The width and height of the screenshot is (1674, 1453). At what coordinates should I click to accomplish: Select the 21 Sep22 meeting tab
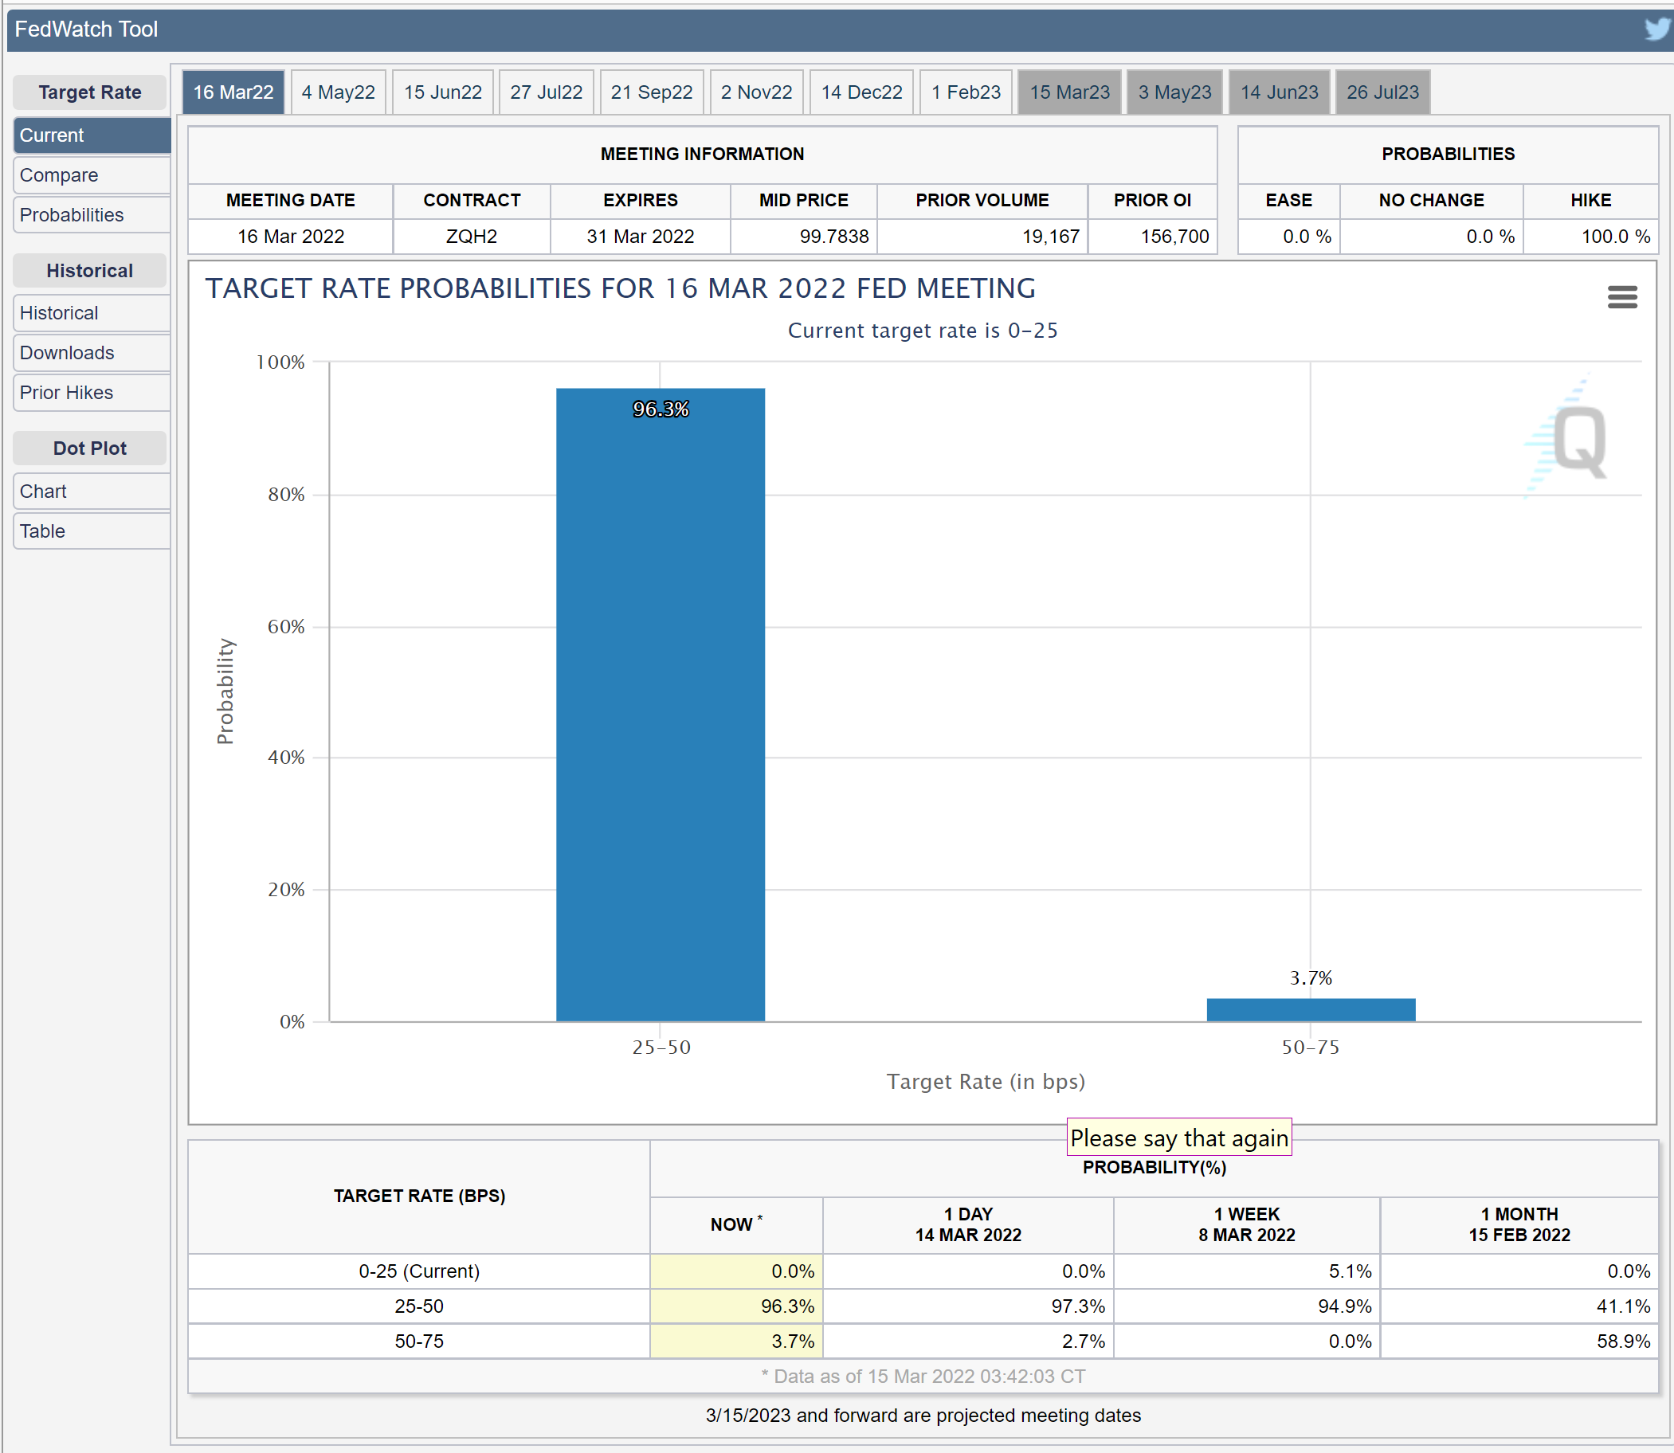click(651, 92)
